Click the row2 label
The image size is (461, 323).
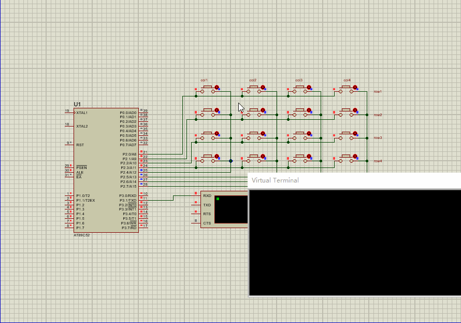point(378,115)
